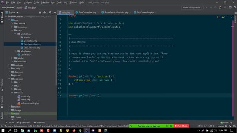This screenshot has width=237, height=133.
Task: Click Stop Share button
Action: click(181, 126)
